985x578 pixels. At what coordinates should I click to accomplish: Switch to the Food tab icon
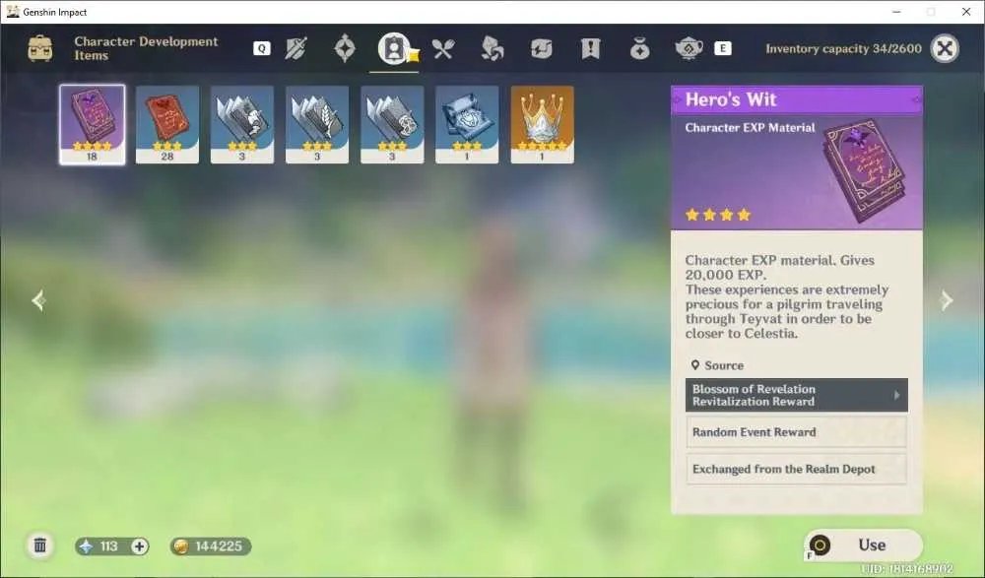[x=443, y=48]
